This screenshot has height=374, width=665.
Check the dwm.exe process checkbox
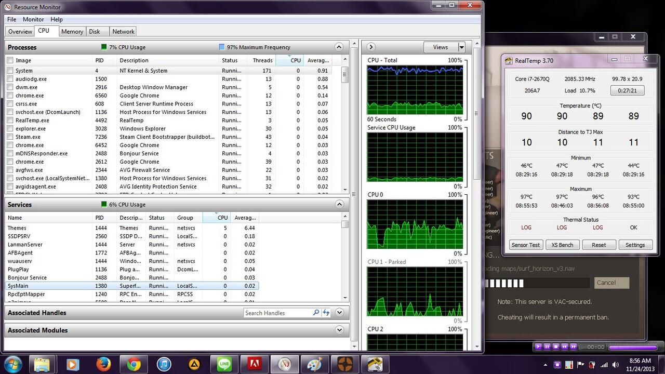tap(10, 87)
